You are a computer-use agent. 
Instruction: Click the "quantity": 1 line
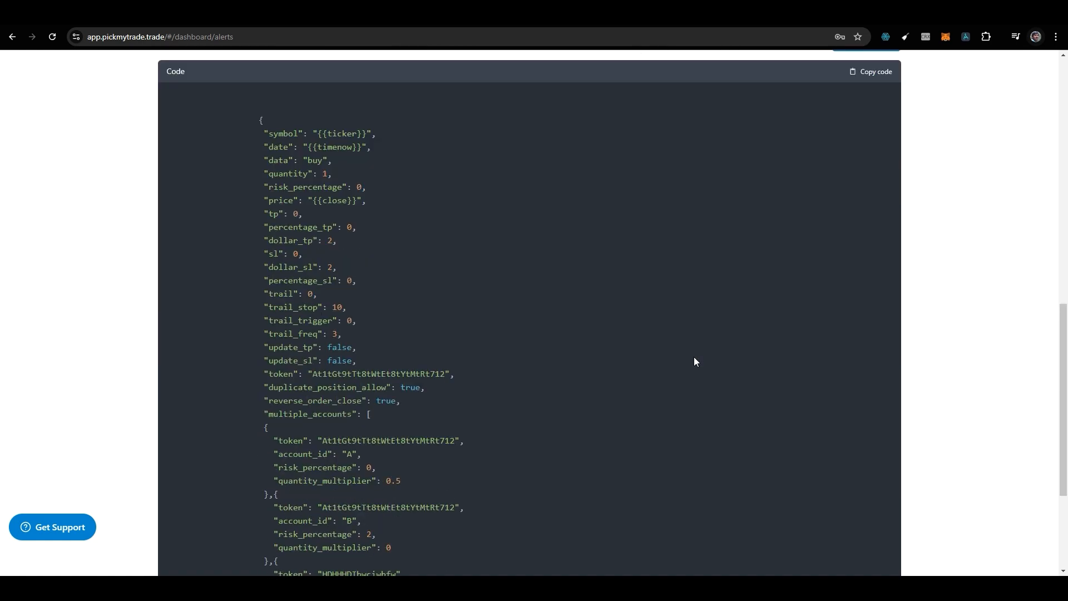(x=298, y=174)
